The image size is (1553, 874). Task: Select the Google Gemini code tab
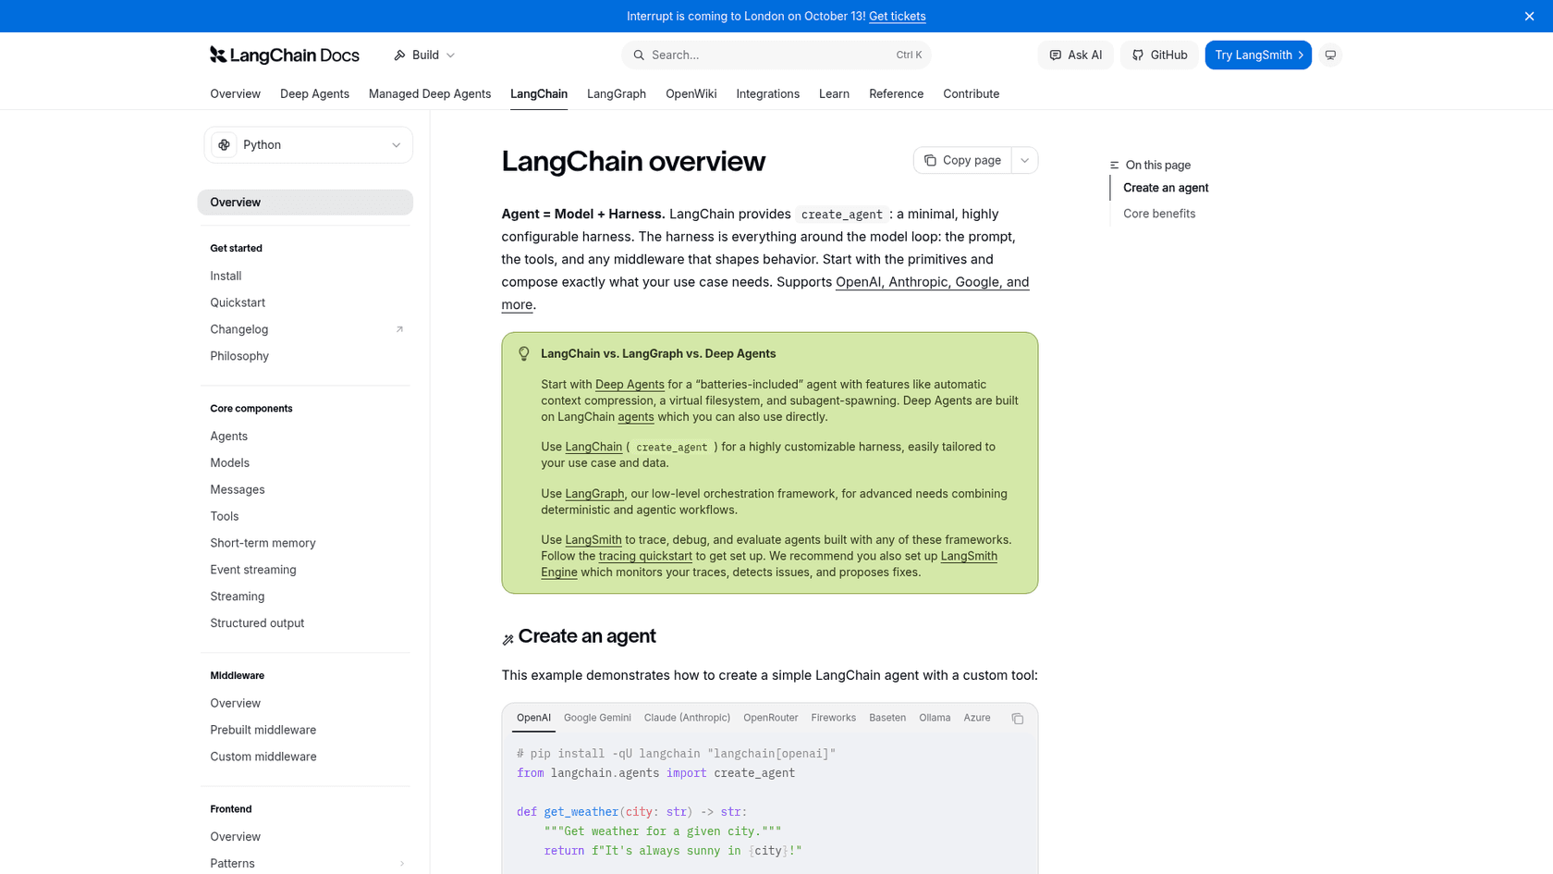[x=597, y=718]
